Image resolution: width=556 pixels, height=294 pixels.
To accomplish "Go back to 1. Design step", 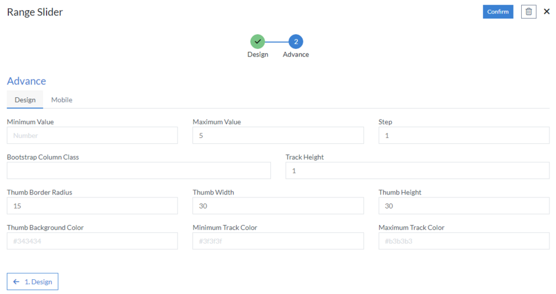I will (x=32, y=282).
